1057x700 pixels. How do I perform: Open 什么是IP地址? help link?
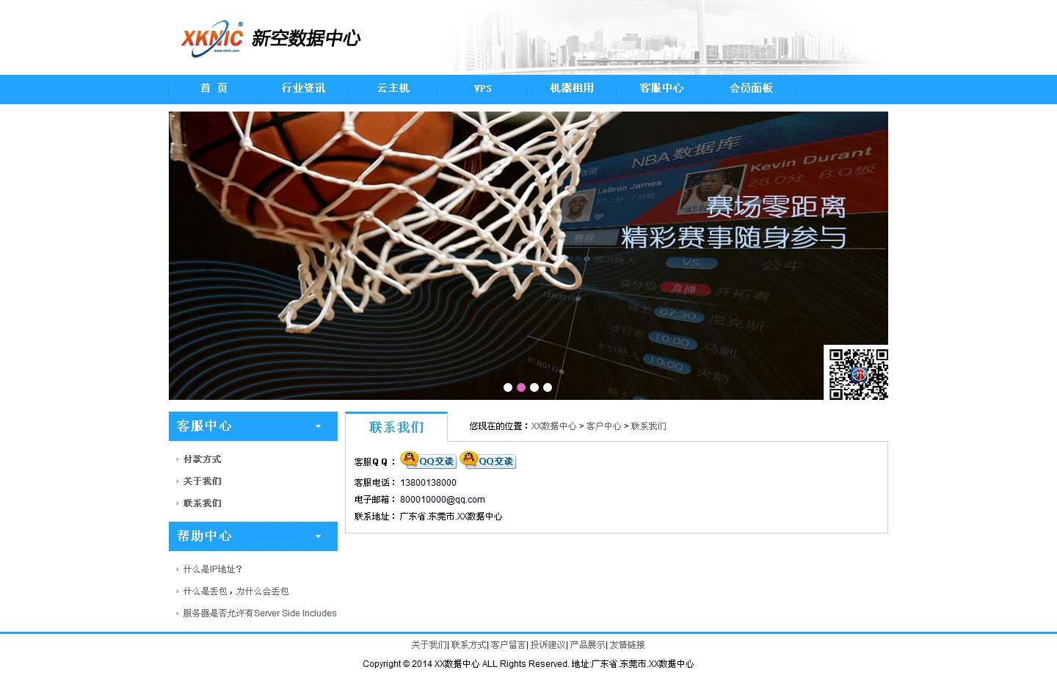[212, 569]
